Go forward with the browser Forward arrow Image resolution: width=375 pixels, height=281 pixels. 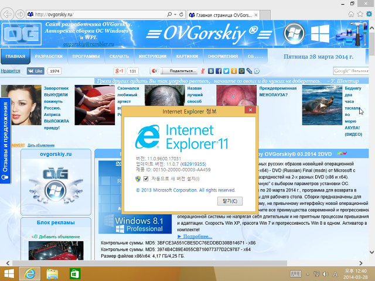(20, 14)
